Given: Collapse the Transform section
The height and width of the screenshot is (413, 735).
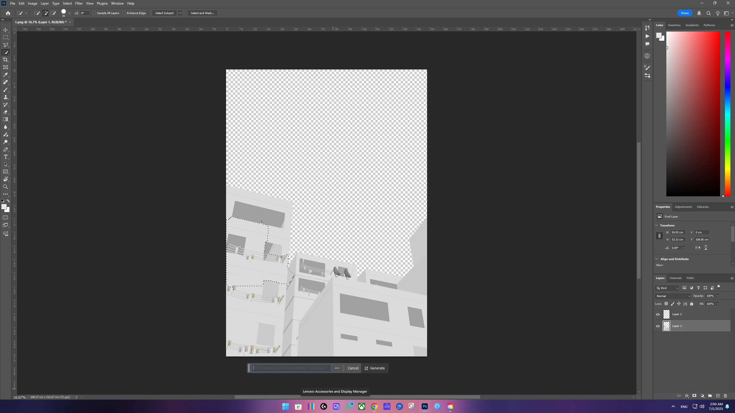Looking at the screenshot, I should tap(657, 225).
